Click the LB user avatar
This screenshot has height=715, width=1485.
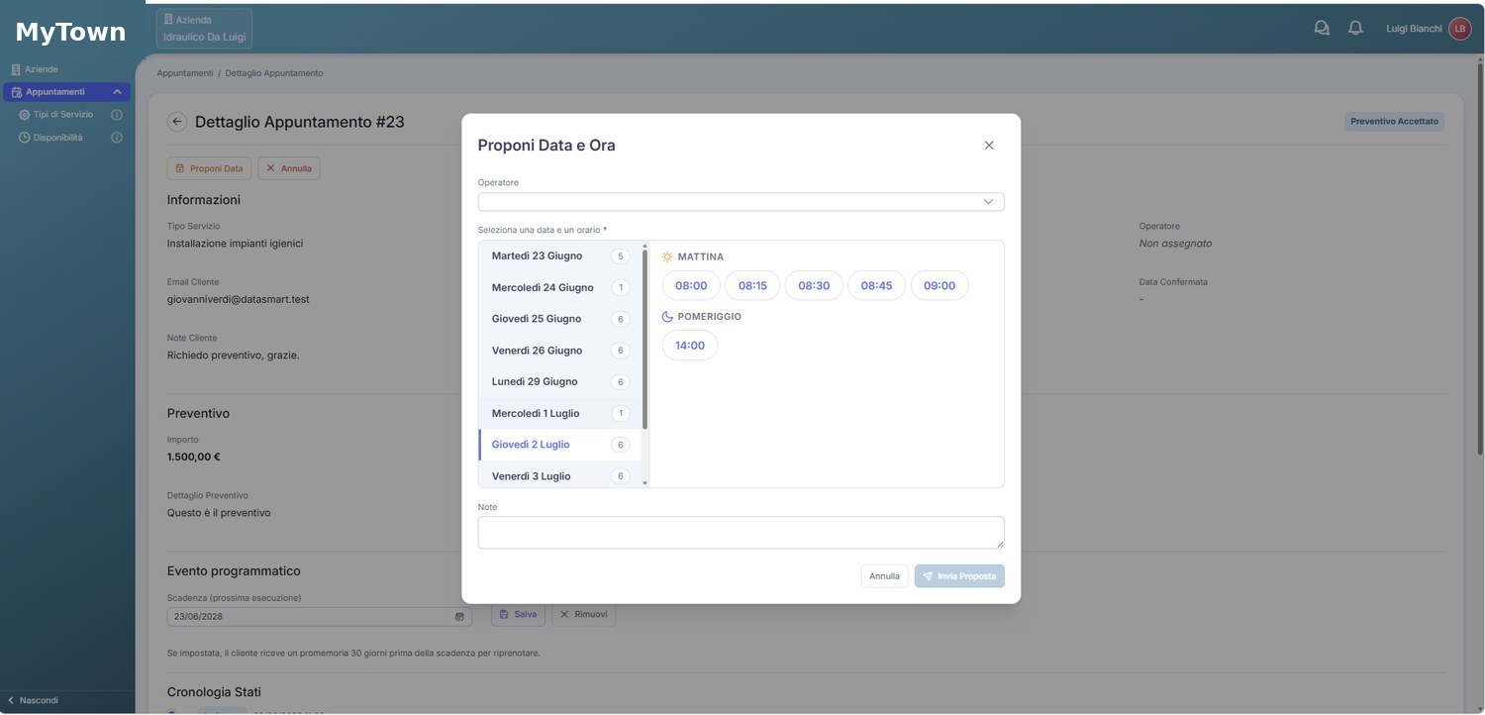(1459, 29)
